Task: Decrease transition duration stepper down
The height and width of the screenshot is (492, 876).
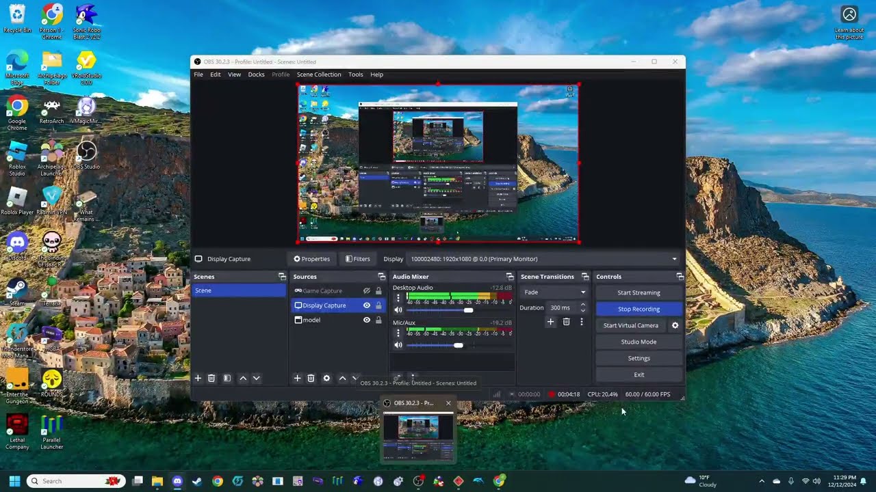Action: point(582,310)
